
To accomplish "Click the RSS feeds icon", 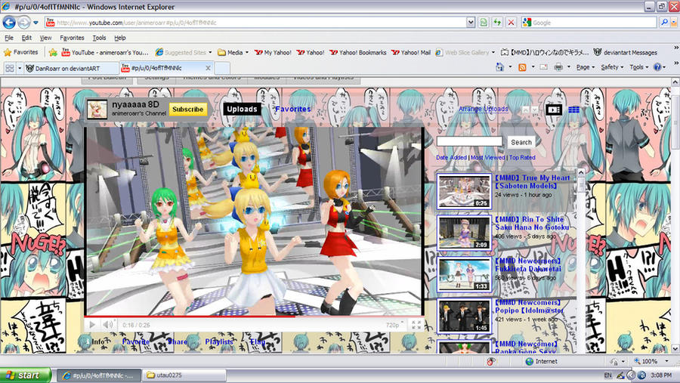I will [522, 67].
